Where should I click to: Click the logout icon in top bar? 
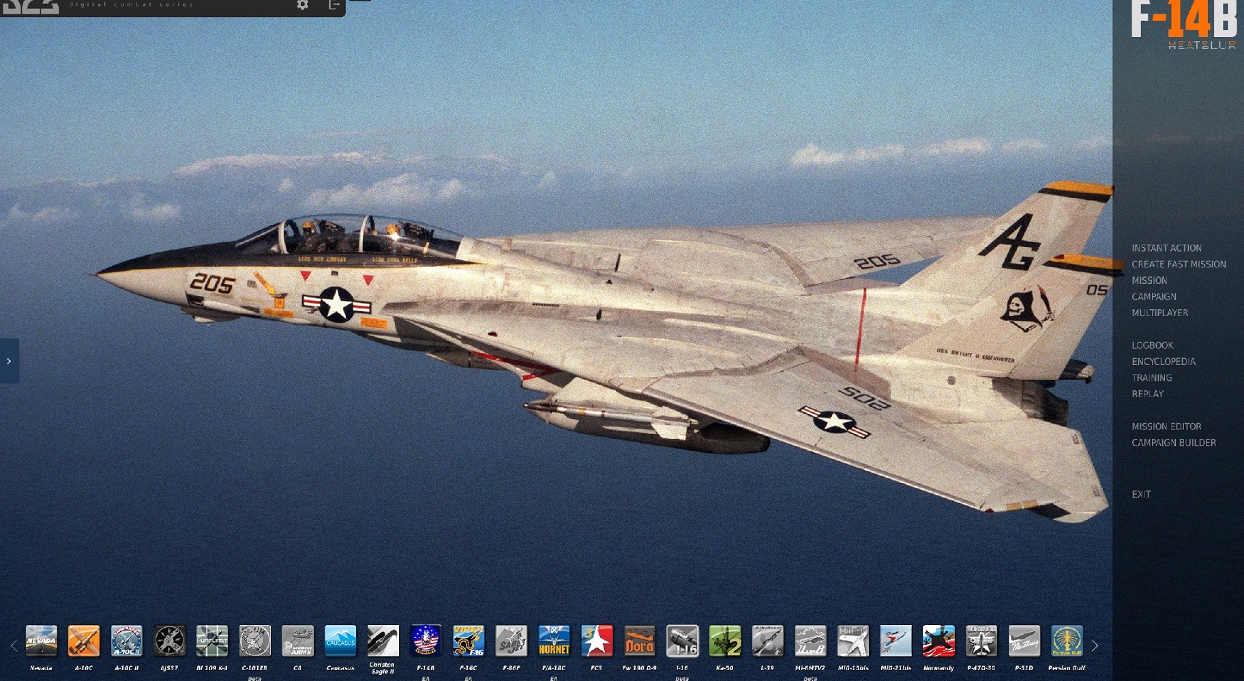click(334, 5)
